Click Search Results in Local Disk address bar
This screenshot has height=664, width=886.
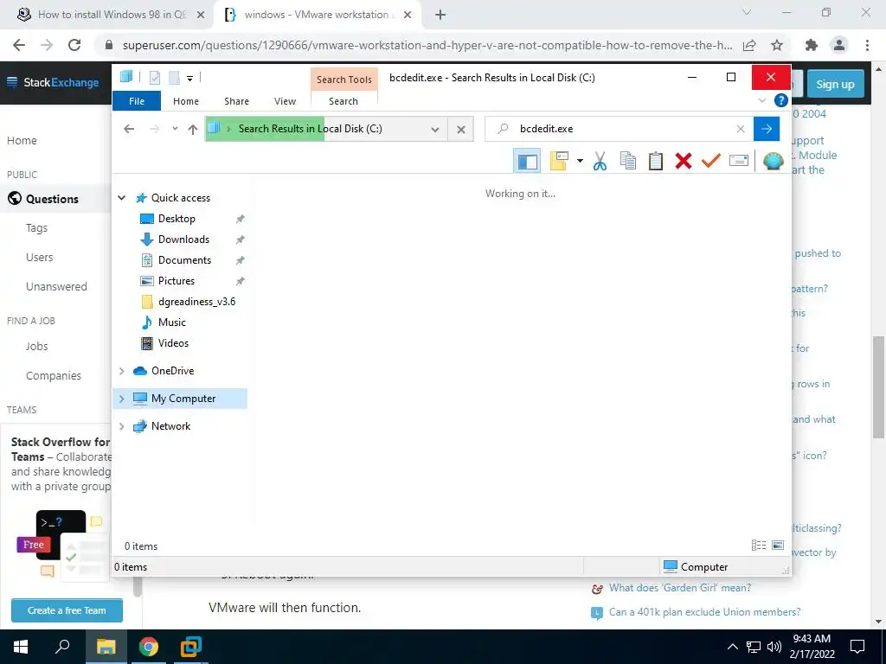[311, 129]
